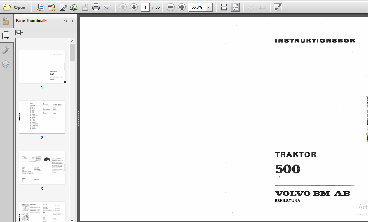Select page 1 thumbnail
This screenshot has width=368, height=222.
(x=42, y=66)
